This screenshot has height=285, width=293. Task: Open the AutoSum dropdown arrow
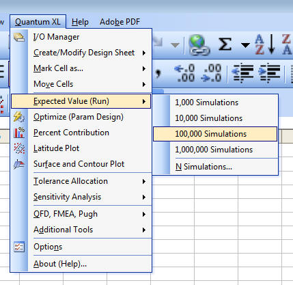245,45
